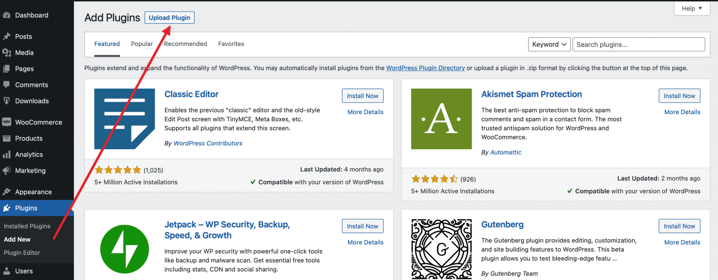Open the Gutenberg title link
The height and width of the screenshot is (280, 718).
click(502, 225)
